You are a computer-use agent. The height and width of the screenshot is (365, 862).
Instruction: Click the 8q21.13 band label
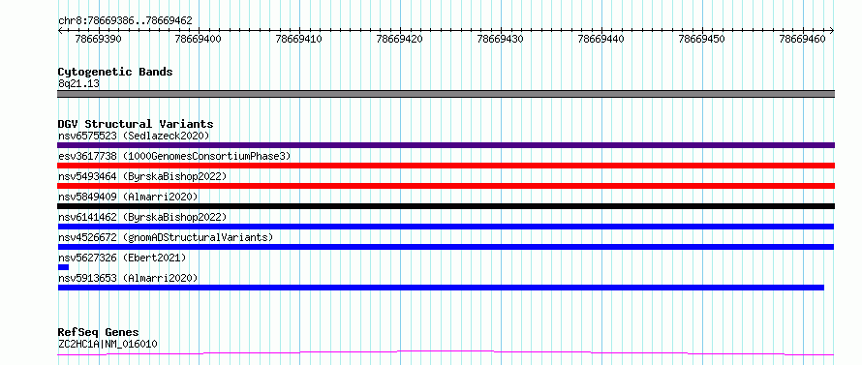78,84
